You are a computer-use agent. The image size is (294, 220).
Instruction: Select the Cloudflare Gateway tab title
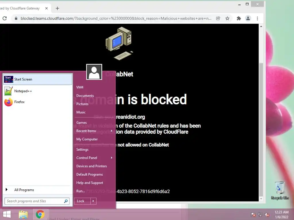20,8
